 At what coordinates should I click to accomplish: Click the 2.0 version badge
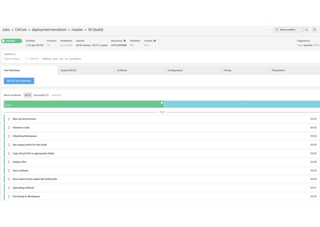pos(265,30)
